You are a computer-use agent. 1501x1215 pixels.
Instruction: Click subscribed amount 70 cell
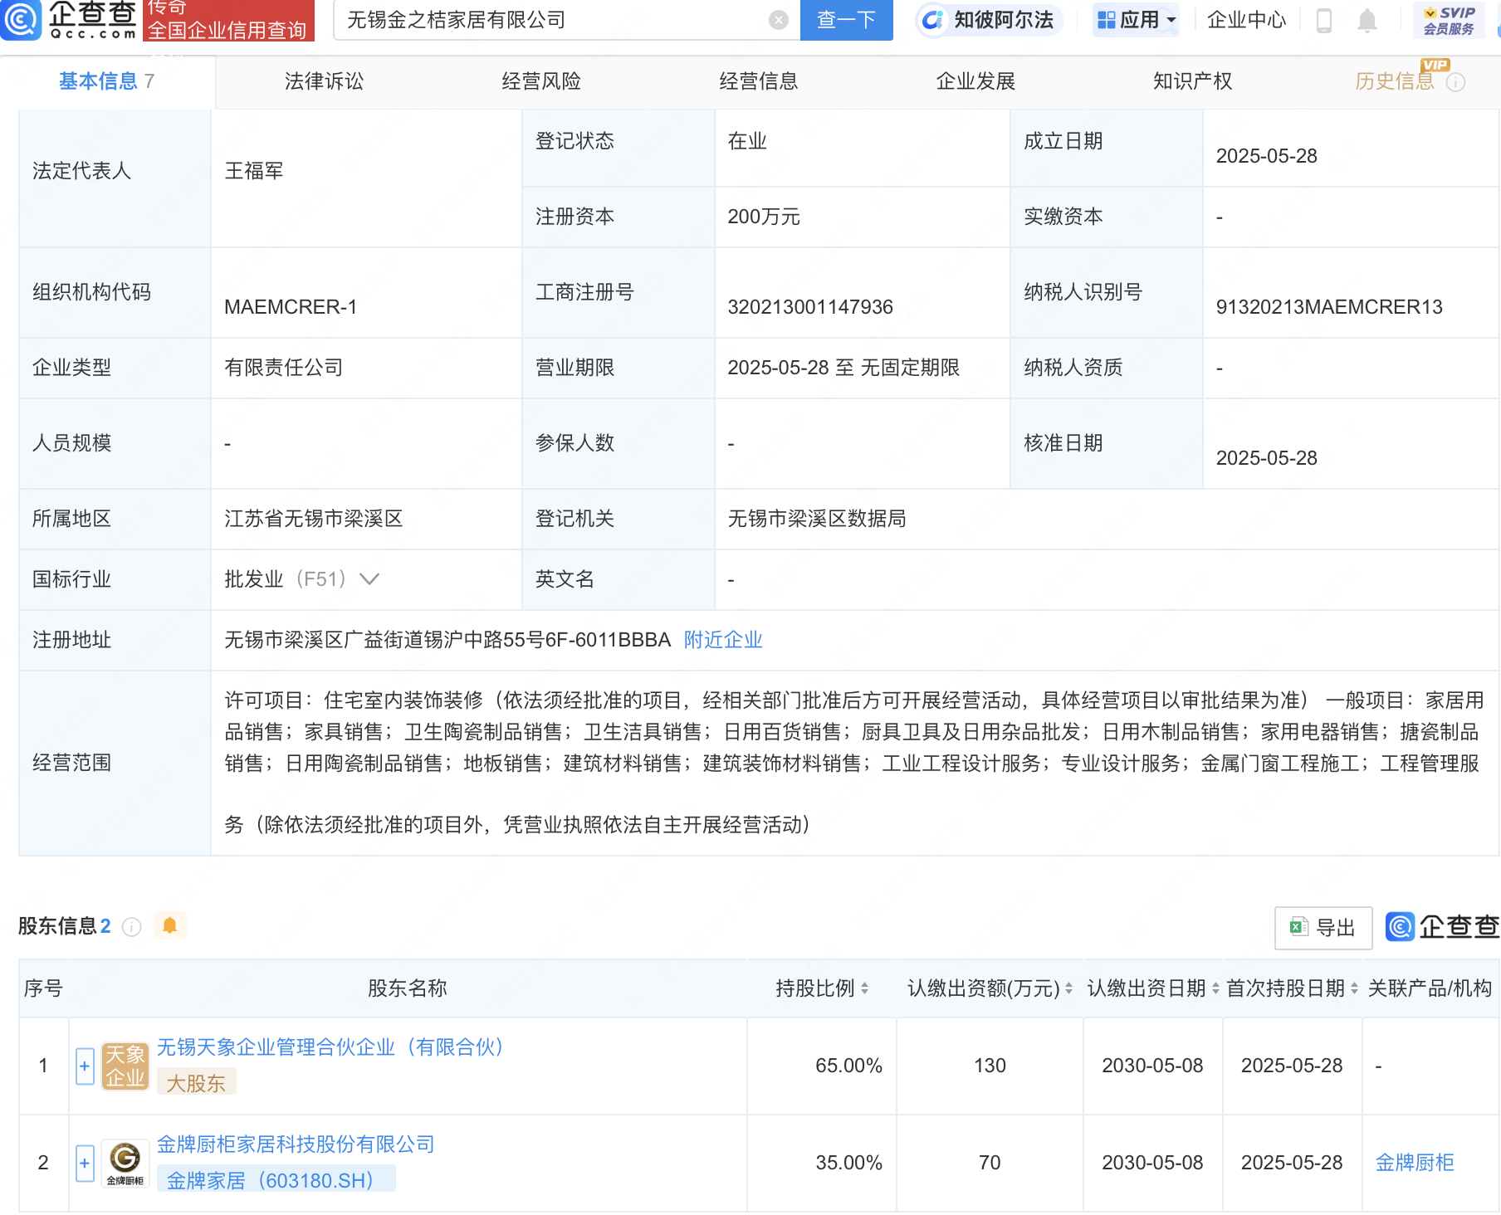tap(990, 1163)
